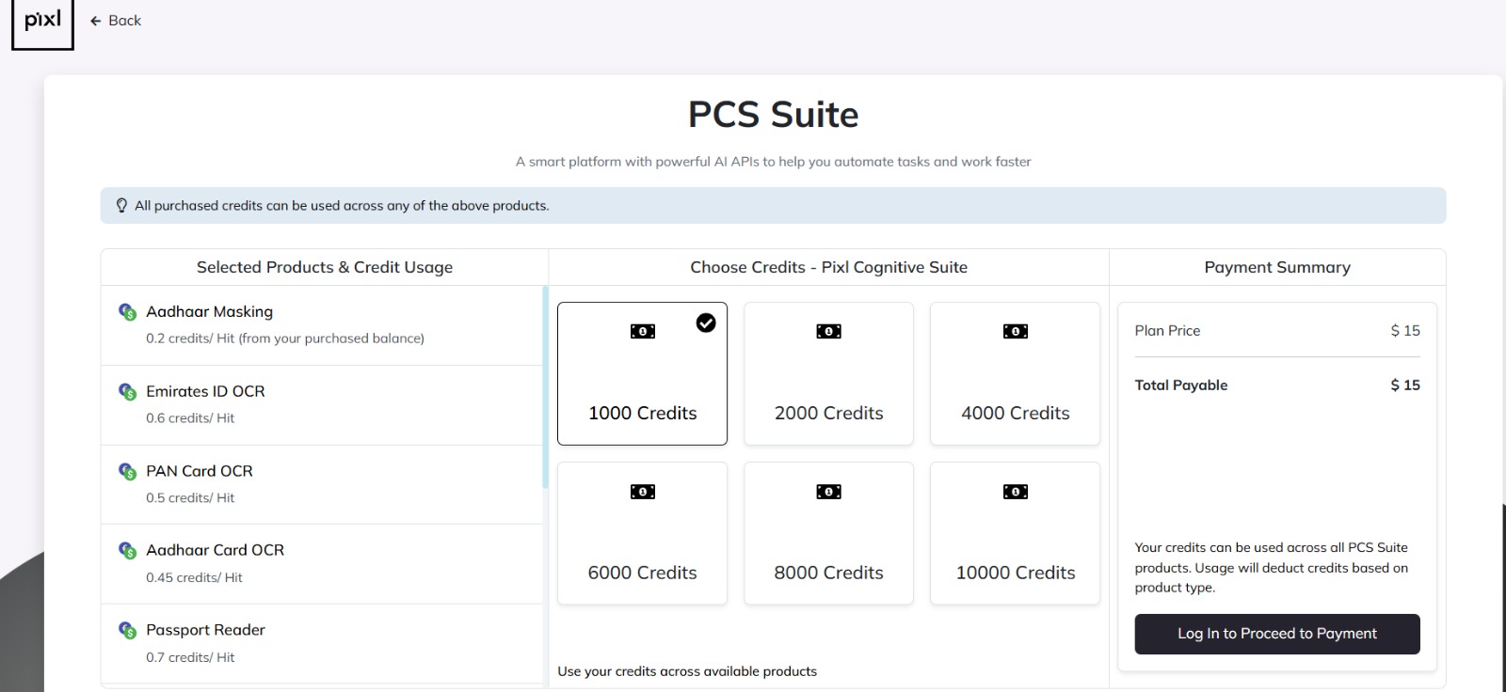
Task: Click the cash icon on the 2000 Credits card
Action: (x=828, y=332)
